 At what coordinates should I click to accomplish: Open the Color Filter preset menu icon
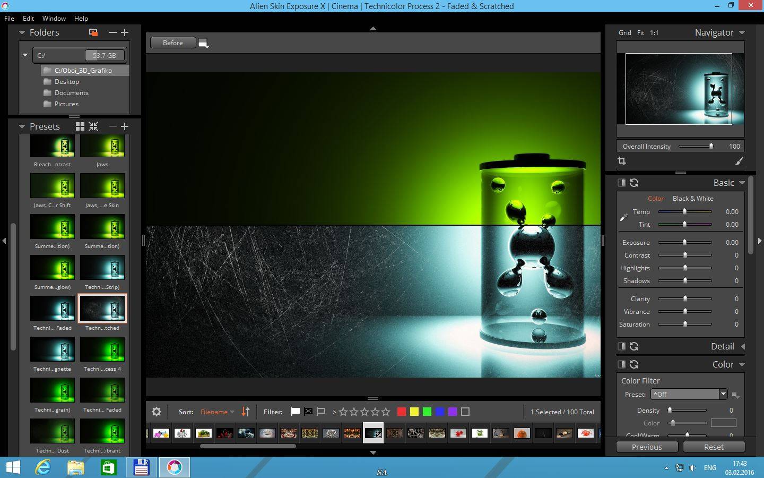pos(735,395)
